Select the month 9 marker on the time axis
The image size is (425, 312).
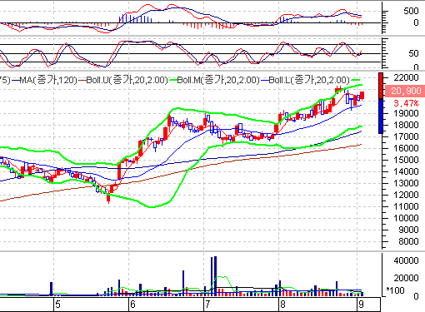(361, 305)
